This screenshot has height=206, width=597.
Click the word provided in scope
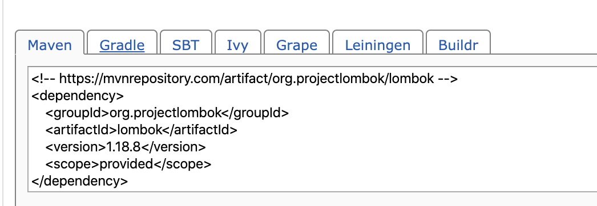(126, 164)
